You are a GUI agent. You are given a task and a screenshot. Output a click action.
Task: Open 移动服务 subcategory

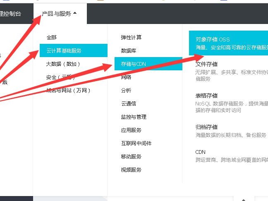coord(131,157)
